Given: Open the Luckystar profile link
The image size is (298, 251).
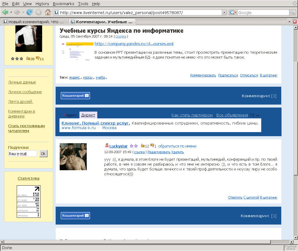Looking at the screenshot, I should click(x=118, y=146).
